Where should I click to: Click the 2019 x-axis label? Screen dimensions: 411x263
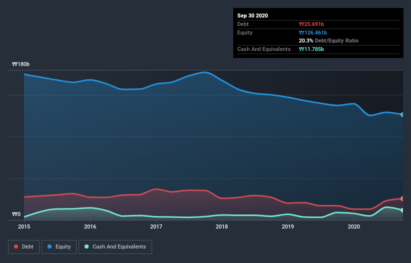[288, 226]
